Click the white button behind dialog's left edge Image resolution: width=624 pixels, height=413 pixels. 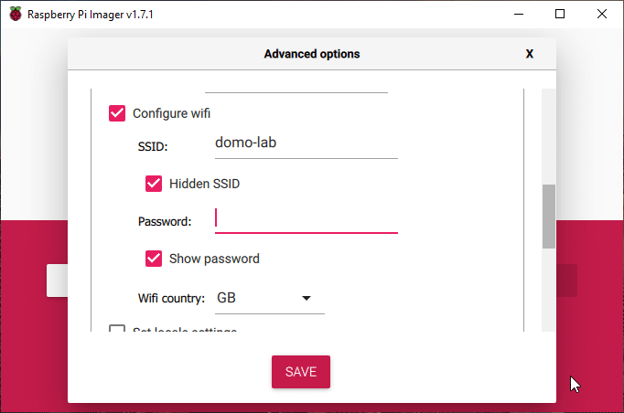[x=58, y=281]
